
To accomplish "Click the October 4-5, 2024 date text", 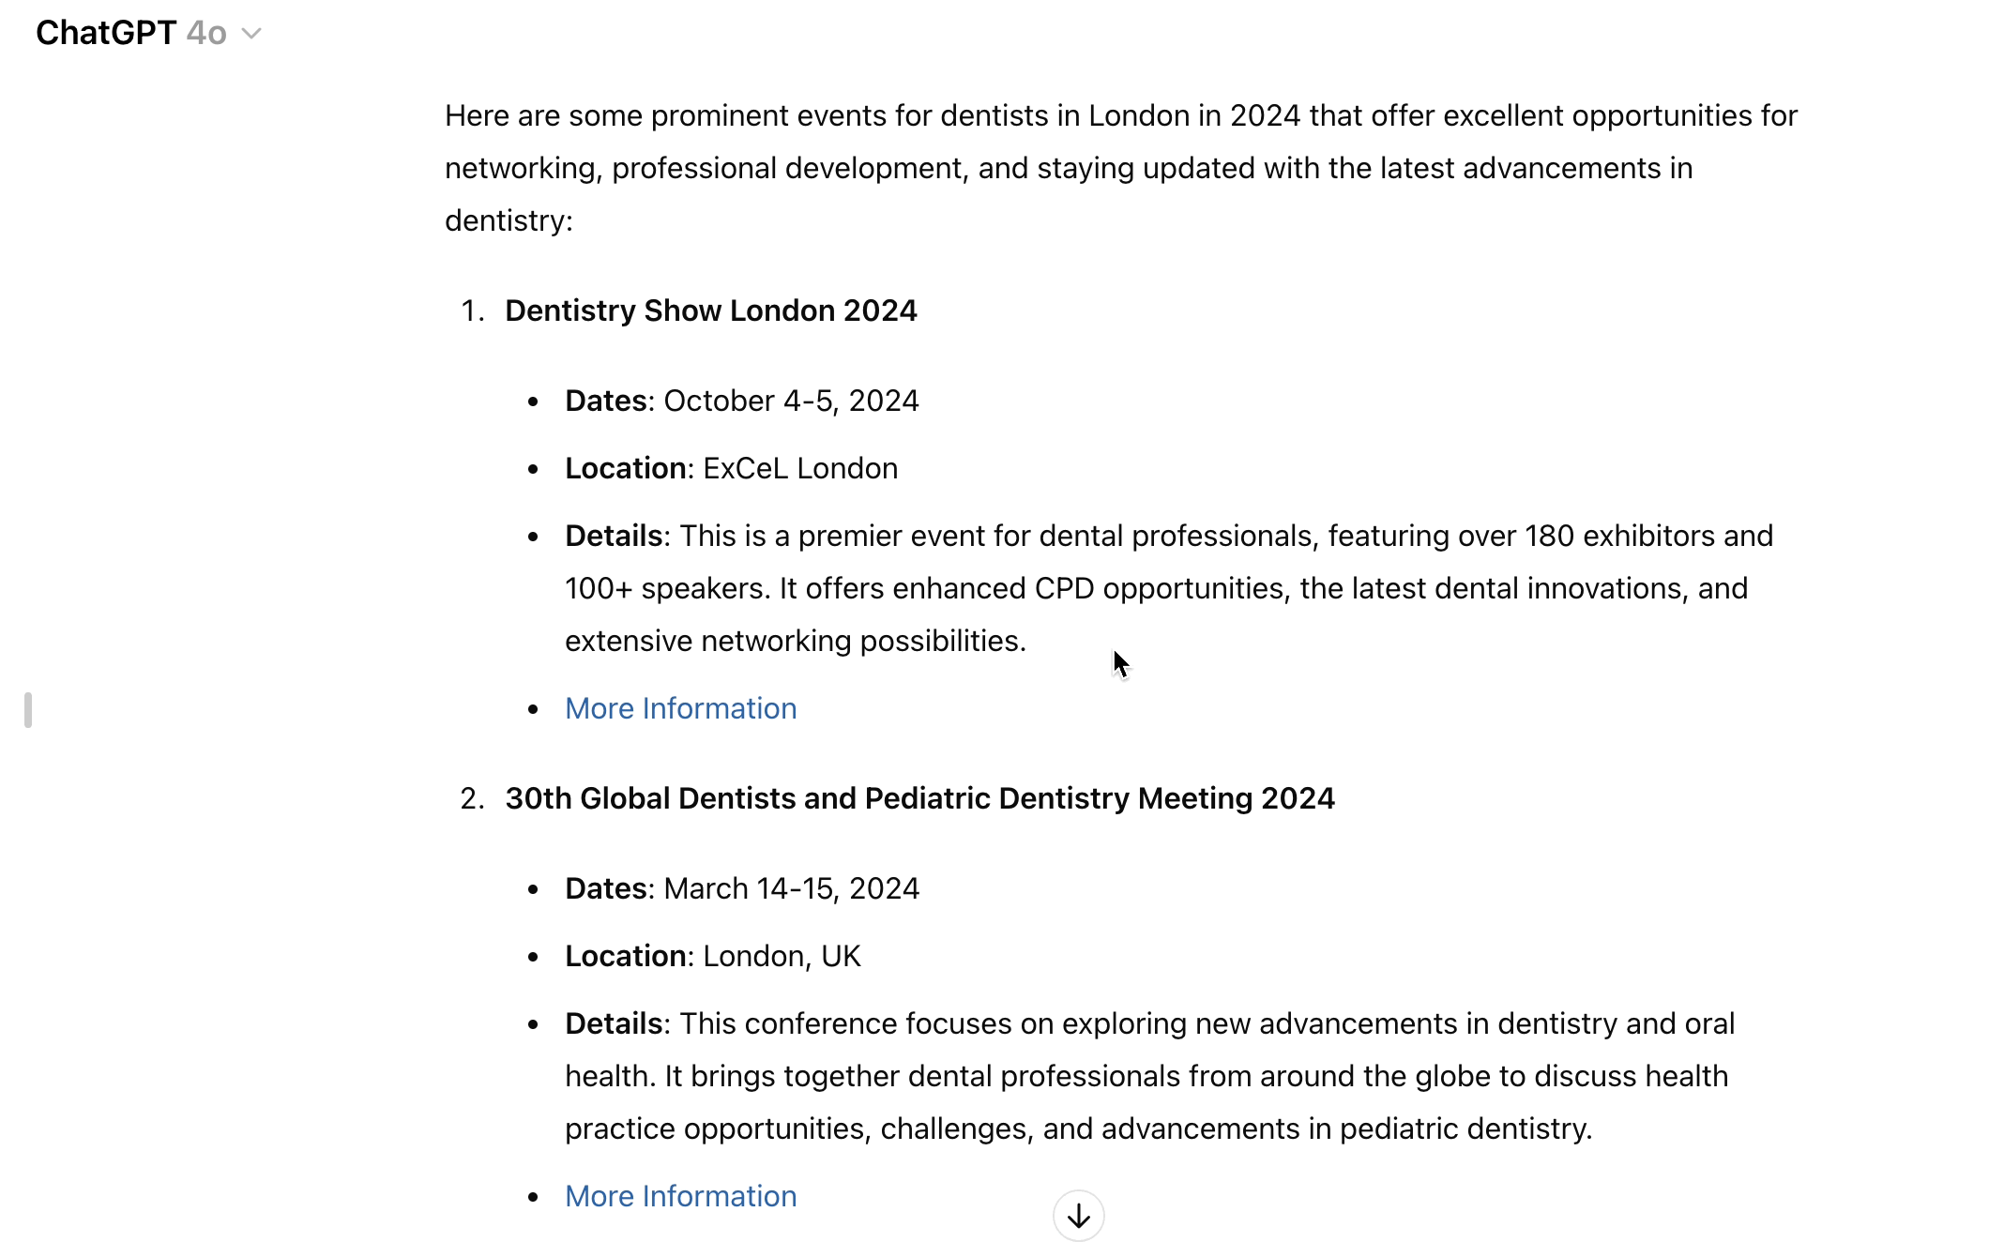I will coord(791,401).
